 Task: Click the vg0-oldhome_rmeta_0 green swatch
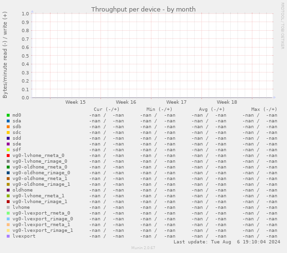click(8, 167)
